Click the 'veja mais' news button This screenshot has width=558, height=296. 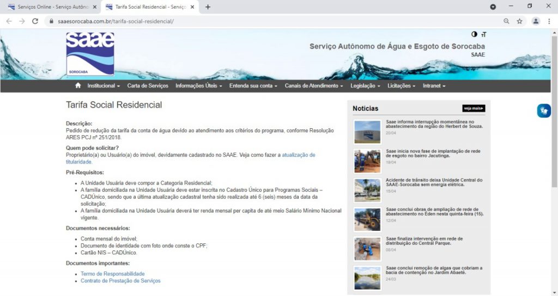coord(474,108)
